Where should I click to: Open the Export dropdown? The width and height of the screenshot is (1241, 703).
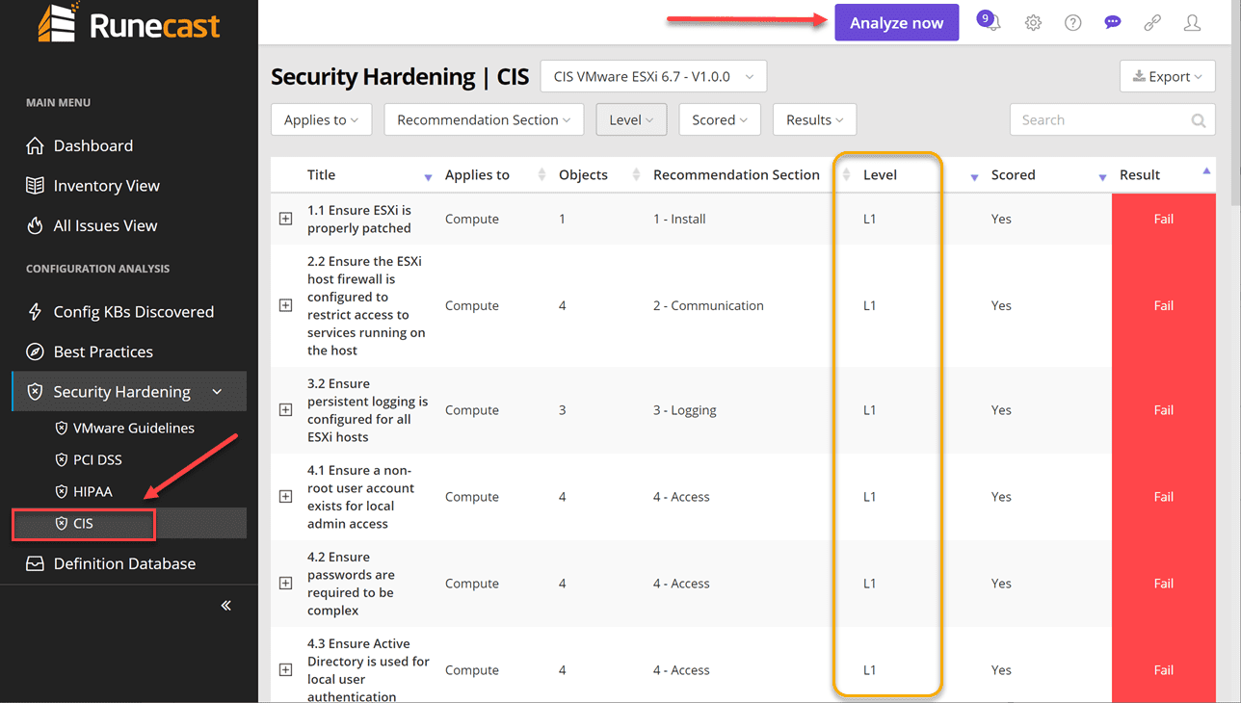[x=1167, y=75]
